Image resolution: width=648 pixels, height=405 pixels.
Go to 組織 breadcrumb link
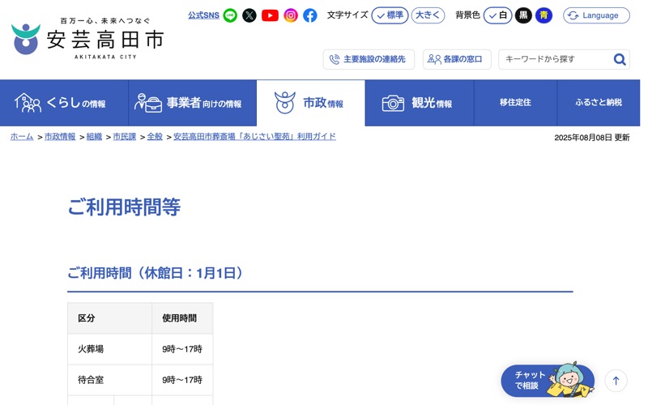pyautogui.click(x=94, y=136)
